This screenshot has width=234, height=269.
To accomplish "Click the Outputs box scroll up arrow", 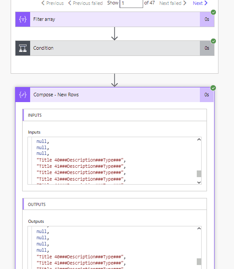I will click(199, 228).
